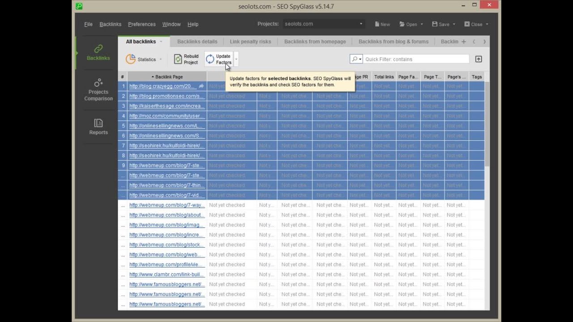Screen dimensions: 573x322
Task: Open the webmeup.com/blog/incre... link
Action: pos(167,235)
